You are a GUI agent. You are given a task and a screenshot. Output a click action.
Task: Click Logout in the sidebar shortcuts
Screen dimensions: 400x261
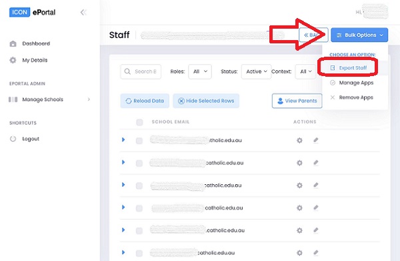tap(31, 139)
